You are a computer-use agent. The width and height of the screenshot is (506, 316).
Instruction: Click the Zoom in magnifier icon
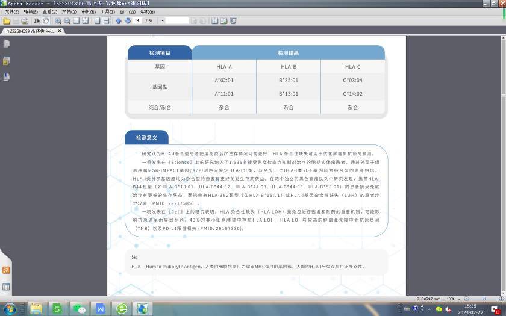(x=58, y=21)
